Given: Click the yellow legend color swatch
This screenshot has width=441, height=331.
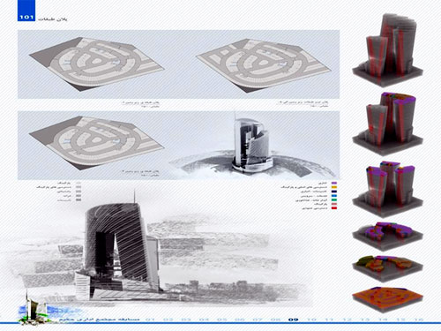Looking at the screenshot, I should [x=334, y=187].
